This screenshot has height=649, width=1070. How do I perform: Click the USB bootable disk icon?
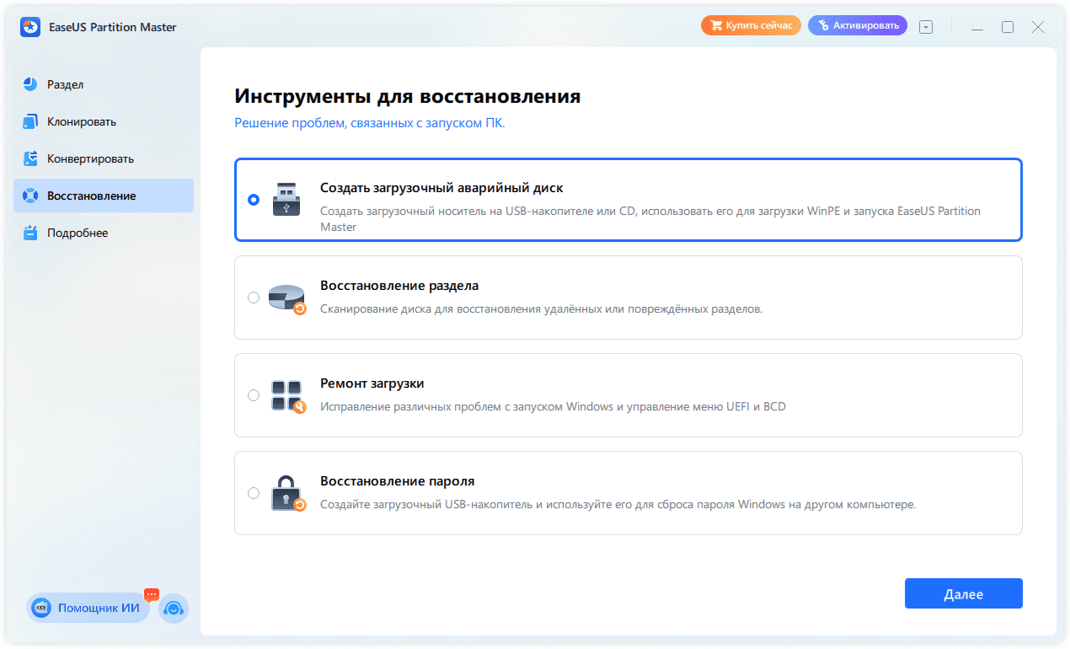[x=286, y=200]
